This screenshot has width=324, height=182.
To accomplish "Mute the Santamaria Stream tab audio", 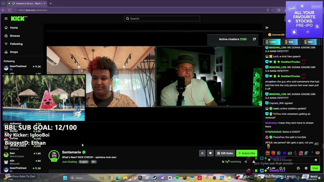I will coord(13,4).
